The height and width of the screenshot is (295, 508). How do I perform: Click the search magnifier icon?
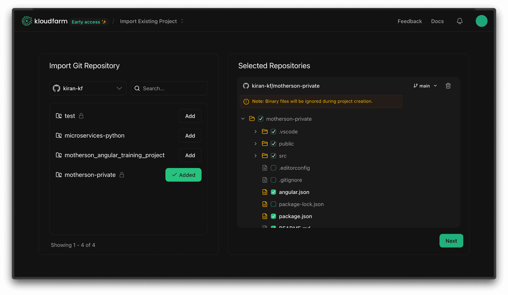pos(137,88)
